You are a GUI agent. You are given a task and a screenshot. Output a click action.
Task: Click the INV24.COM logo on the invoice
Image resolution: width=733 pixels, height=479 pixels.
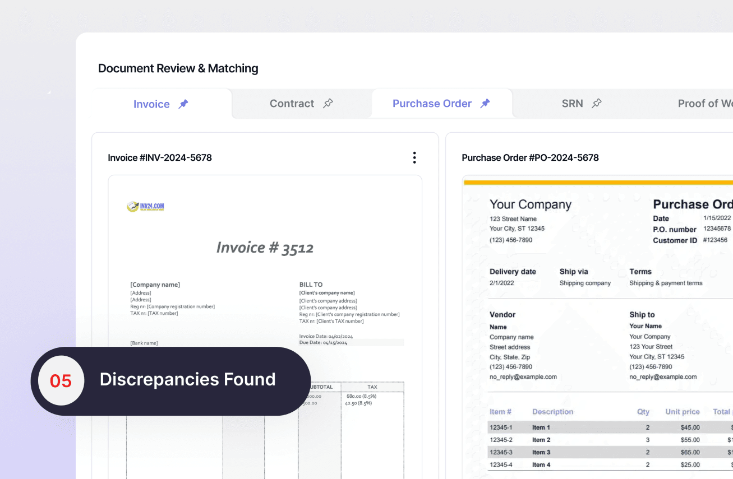146,207
